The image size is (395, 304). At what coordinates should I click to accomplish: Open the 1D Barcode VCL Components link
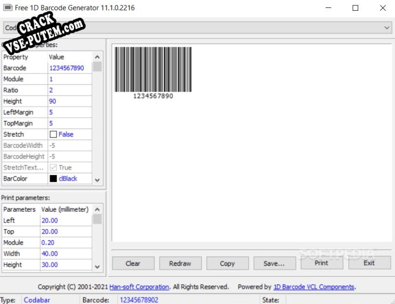314,287
